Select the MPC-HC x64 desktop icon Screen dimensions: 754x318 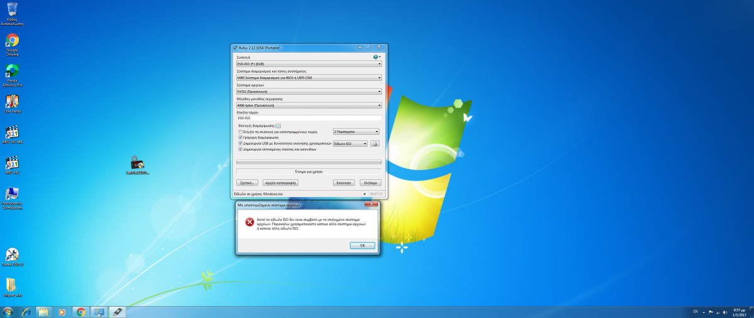point(12,135)
